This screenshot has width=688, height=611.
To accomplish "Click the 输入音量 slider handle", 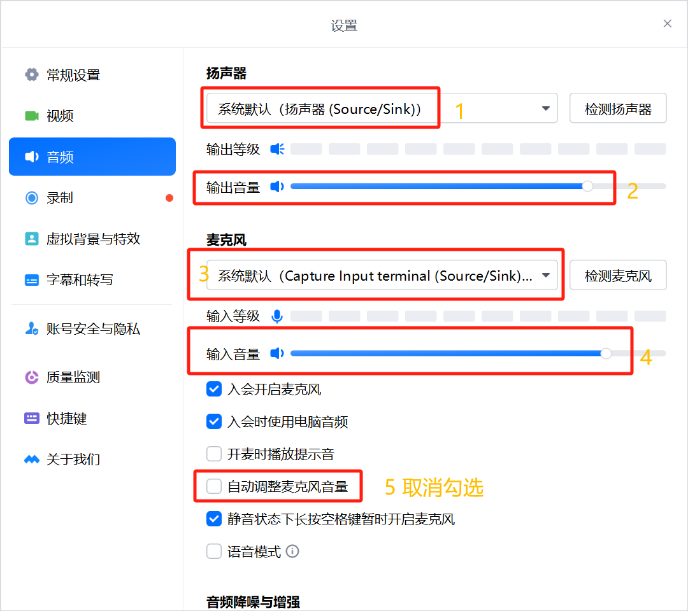I will click(x=606, y=354).
